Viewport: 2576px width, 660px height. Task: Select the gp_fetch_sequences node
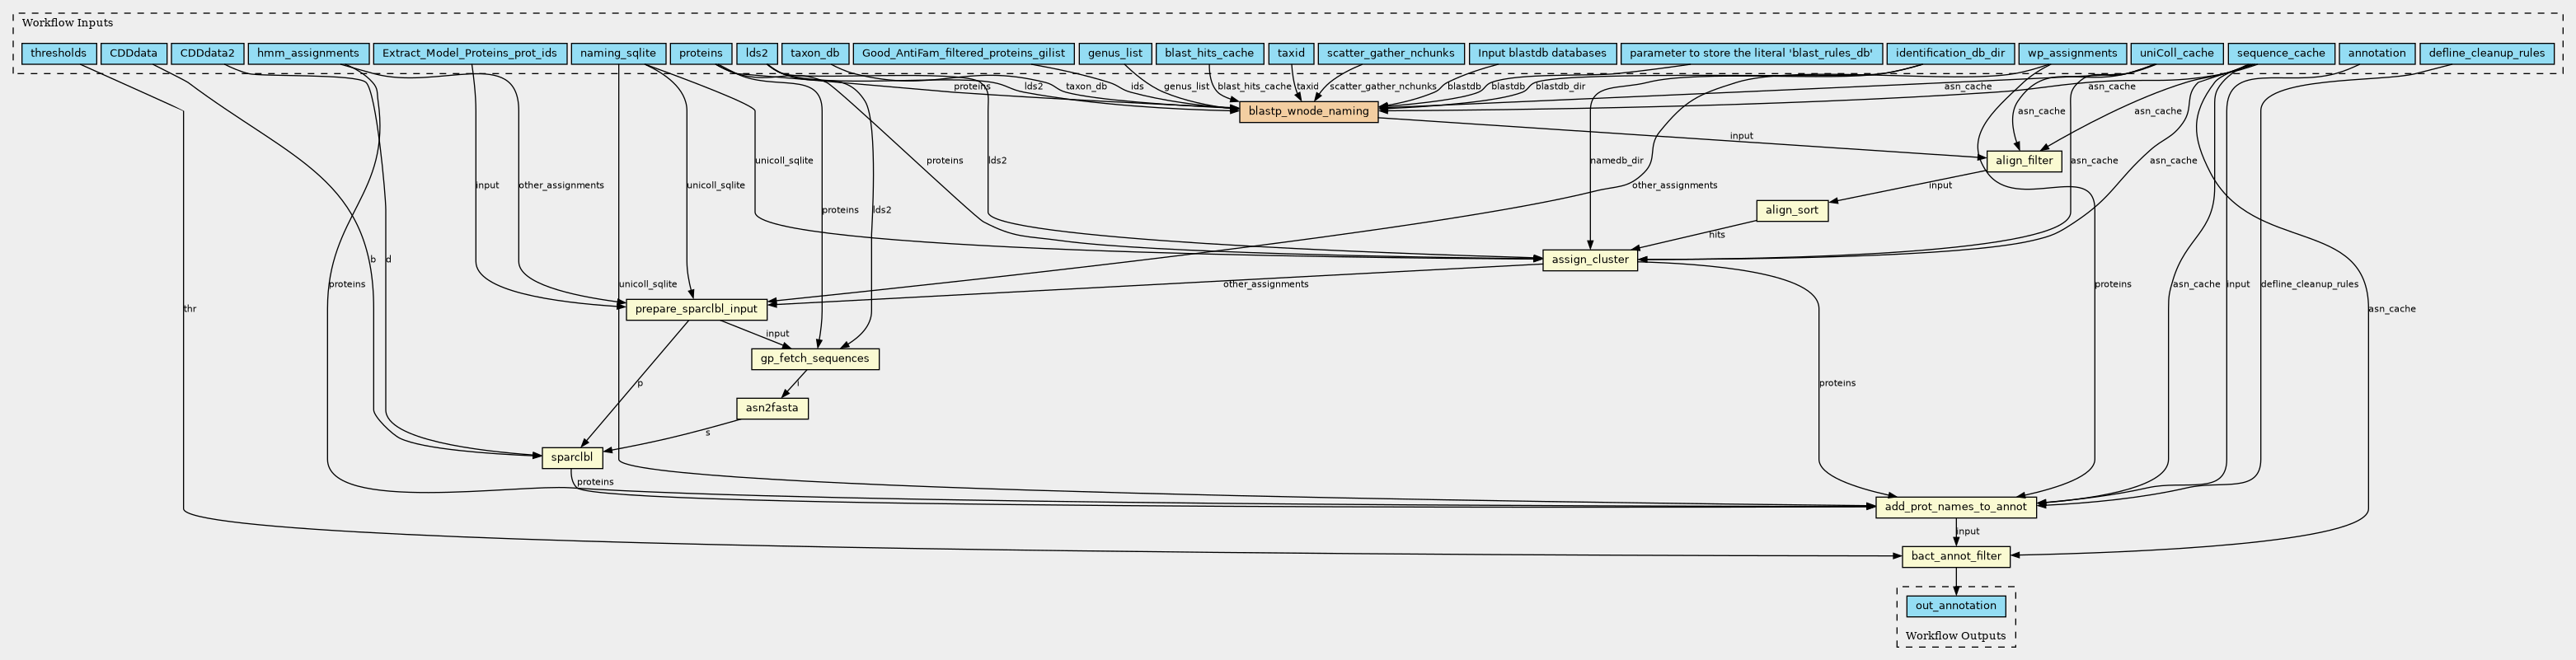coord(814,359)
